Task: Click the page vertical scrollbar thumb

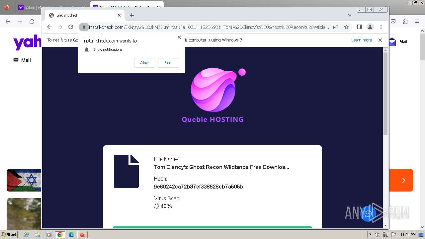Action: click(385, 93)
